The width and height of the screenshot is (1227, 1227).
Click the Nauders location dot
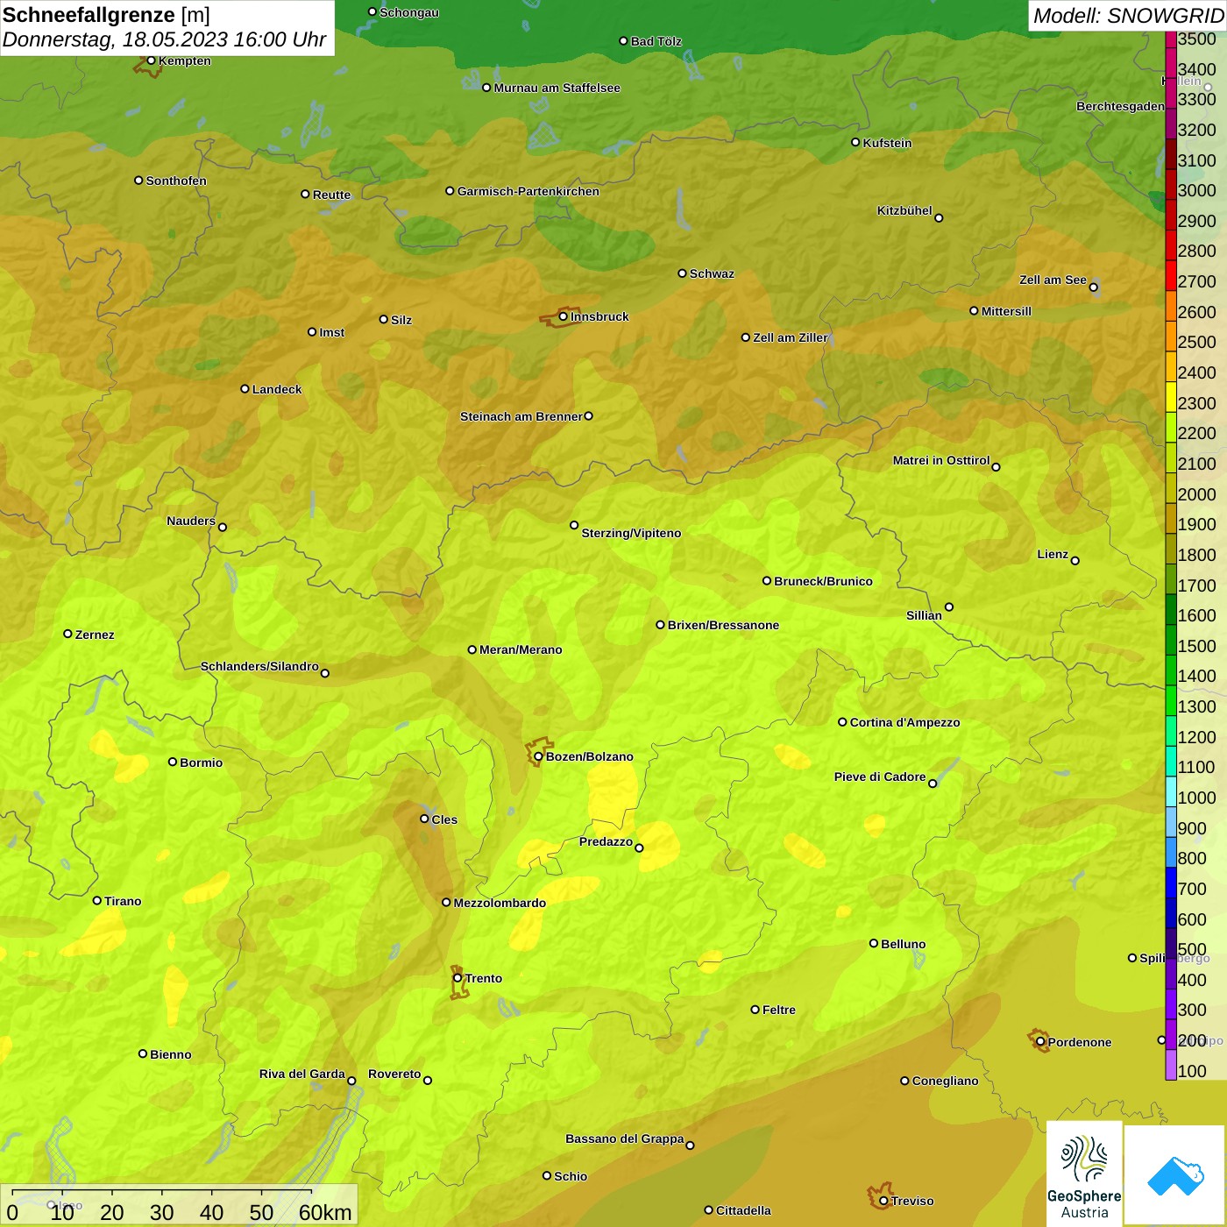click(223, 527)
